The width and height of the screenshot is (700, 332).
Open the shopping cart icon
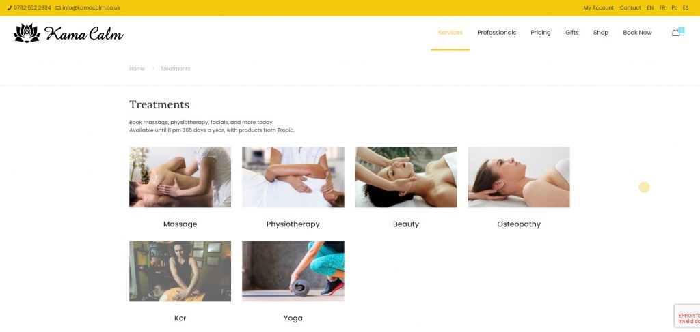tap(677, 32)
